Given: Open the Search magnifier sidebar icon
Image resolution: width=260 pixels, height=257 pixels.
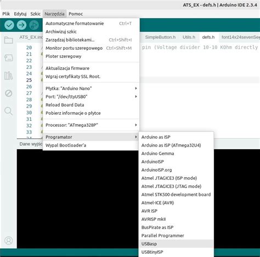Looking at the screenshot, I should tap(9, 111).
